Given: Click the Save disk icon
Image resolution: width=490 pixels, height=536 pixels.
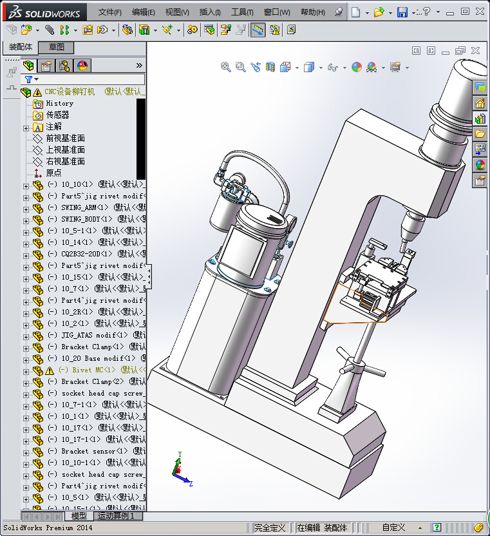Looking at the screenshot, I should pyautogui.click(x=402, y=12).
